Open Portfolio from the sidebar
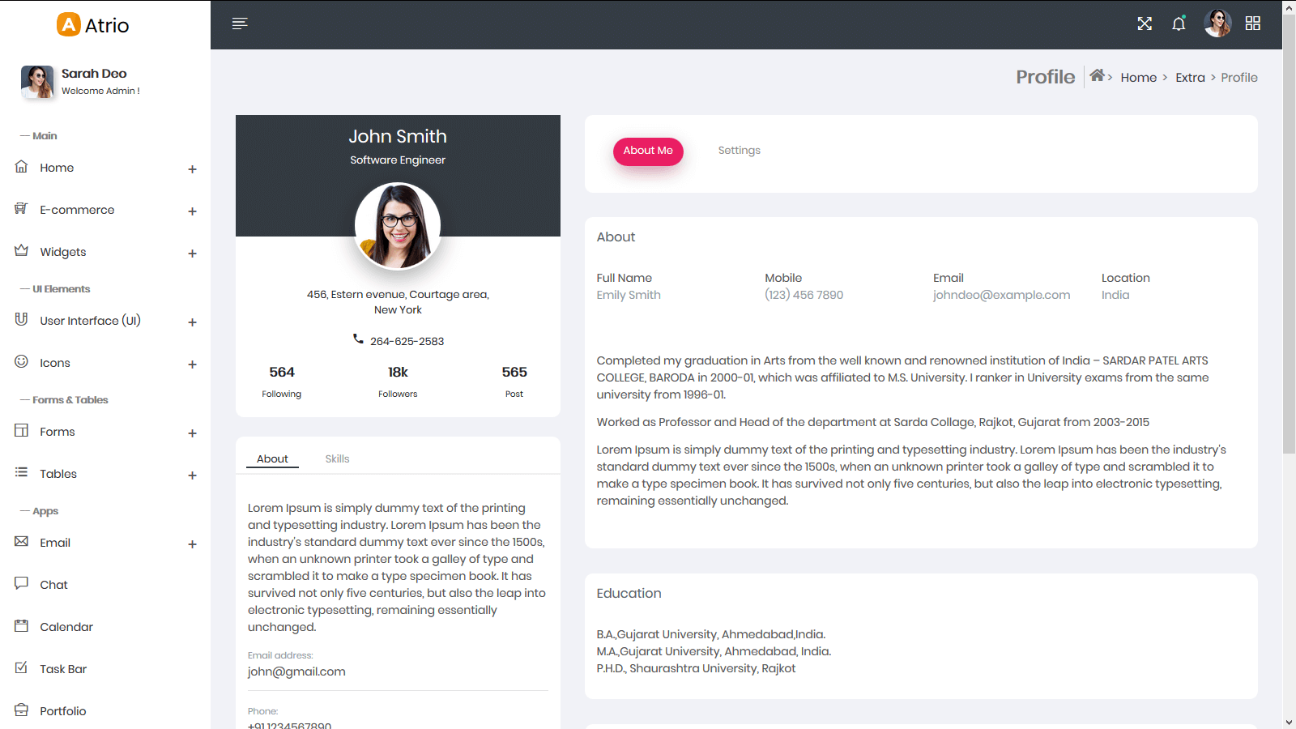This screenshot has height=729, width=1296. (x=63, y=711)
